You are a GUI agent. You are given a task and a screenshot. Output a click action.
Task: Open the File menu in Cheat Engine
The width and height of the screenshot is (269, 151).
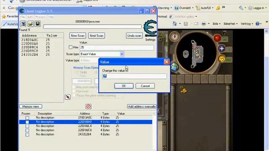tap(22, 17)
